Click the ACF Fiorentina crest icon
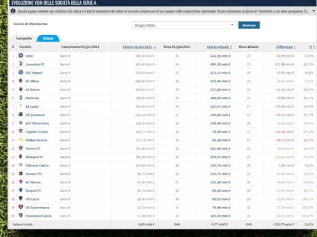The height and width of the screenshot is (237, 317). point(21,123)
